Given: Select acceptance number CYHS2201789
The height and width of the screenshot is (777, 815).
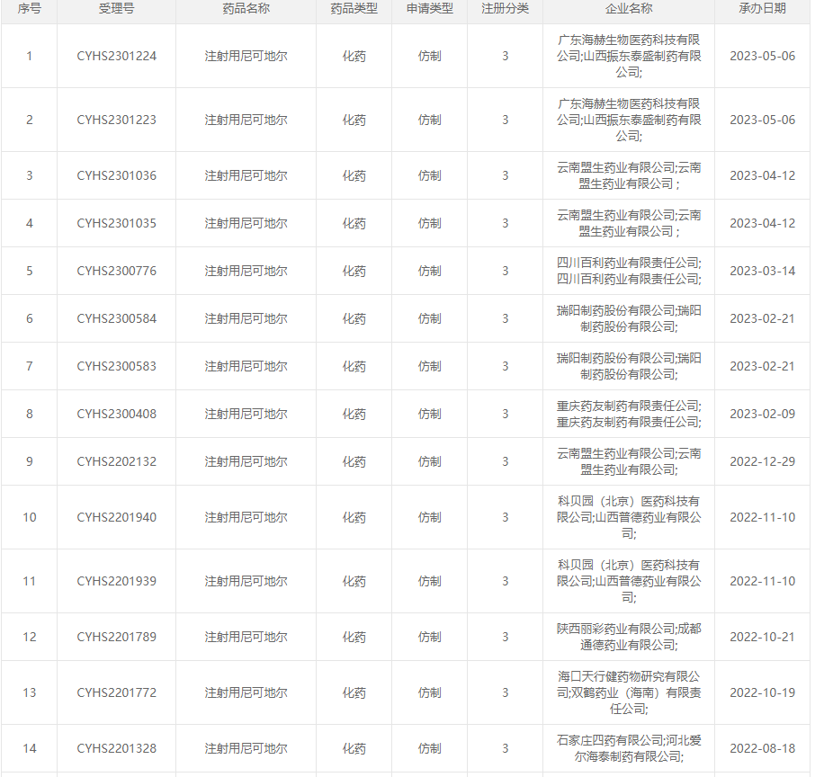Looking at the screenshot, I should (x=116, y=638).
